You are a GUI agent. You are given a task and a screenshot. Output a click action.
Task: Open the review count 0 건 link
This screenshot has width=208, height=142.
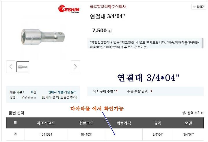34,92
